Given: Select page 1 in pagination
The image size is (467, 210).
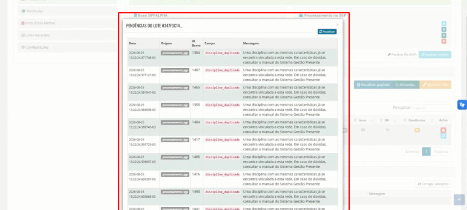Looking at the screenshot, I should pos(426,151).
